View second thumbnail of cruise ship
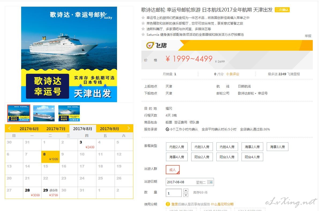Screen dimensions: 320x211 click(44, 113)
